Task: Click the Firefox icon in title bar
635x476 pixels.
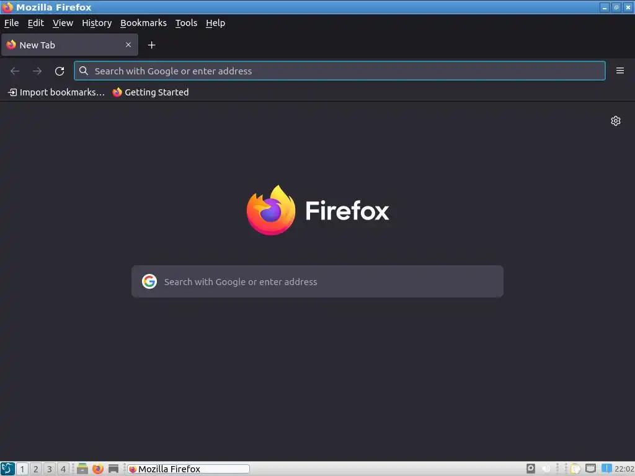Action: [7, 7]
